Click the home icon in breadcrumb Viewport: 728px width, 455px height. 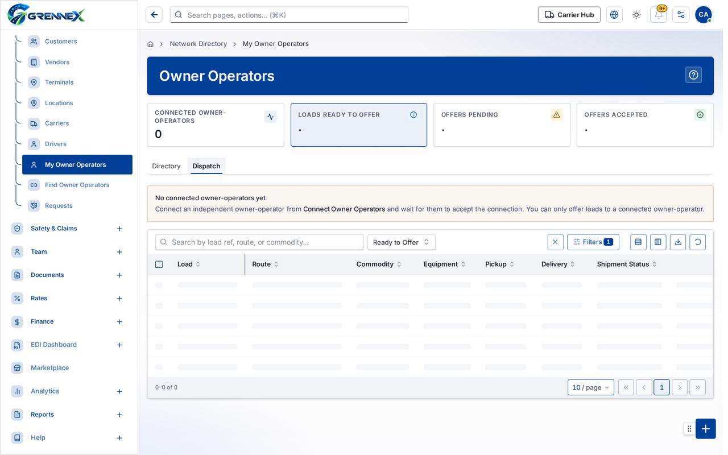coord(150,44)
